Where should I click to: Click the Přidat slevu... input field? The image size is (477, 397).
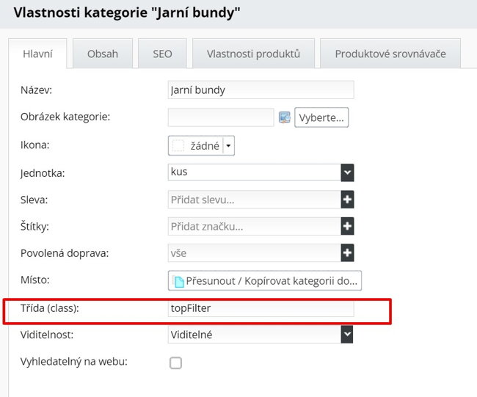click(x=255, y=200)
